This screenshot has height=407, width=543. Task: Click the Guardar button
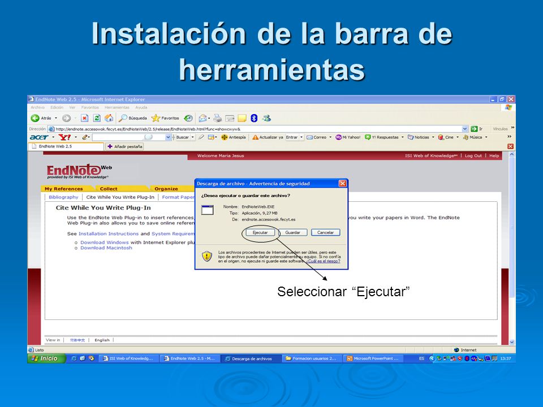pos(292,232)
